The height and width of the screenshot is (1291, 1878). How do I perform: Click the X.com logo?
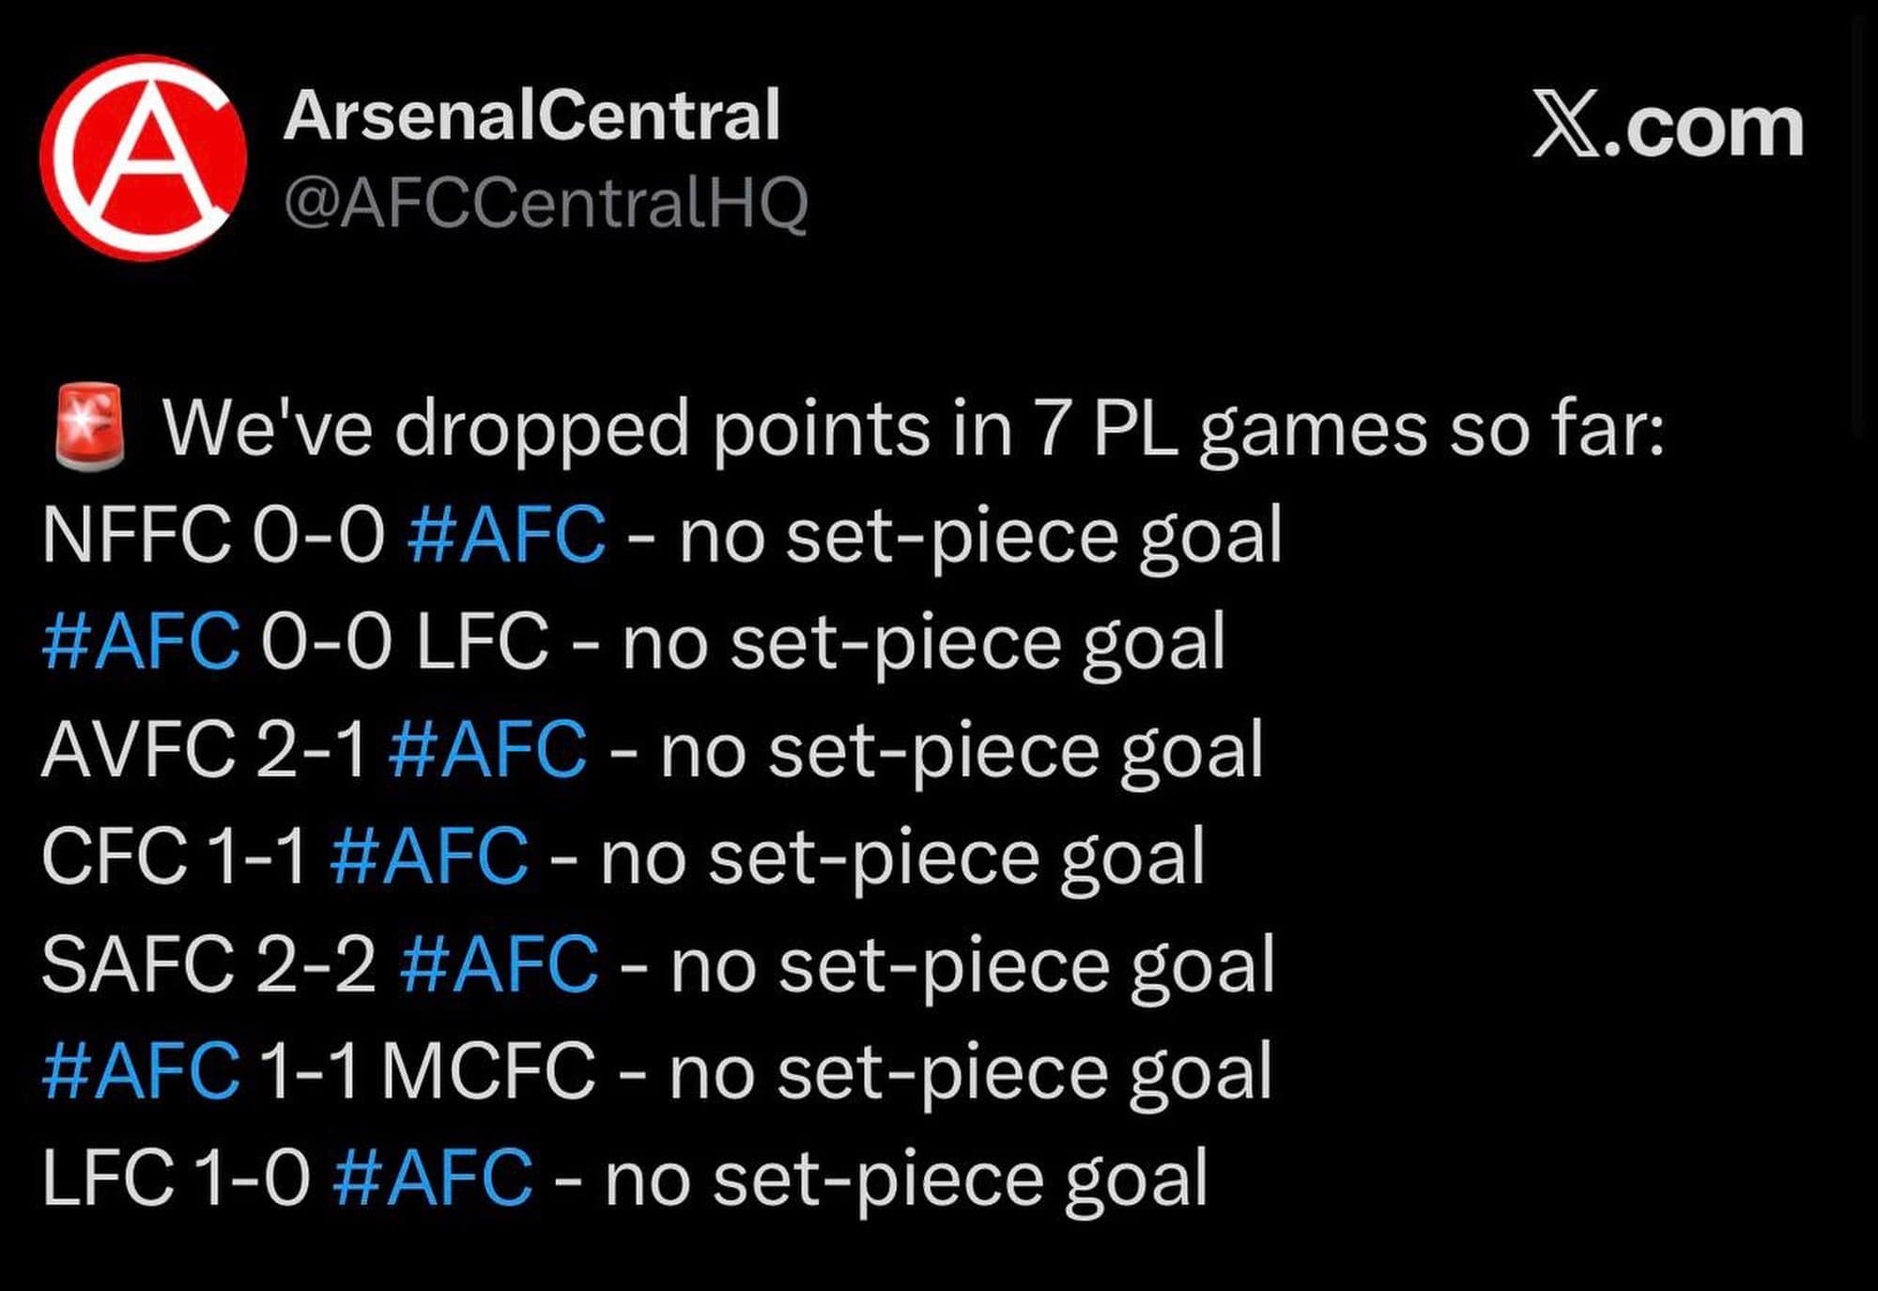coord(1668,126)
